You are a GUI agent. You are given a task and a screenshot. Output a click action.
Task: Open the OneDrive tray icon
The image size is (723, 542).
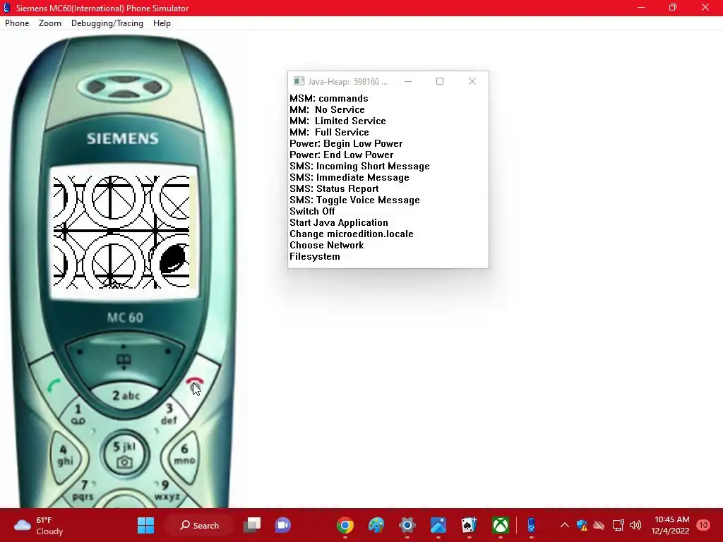(599, 525)
